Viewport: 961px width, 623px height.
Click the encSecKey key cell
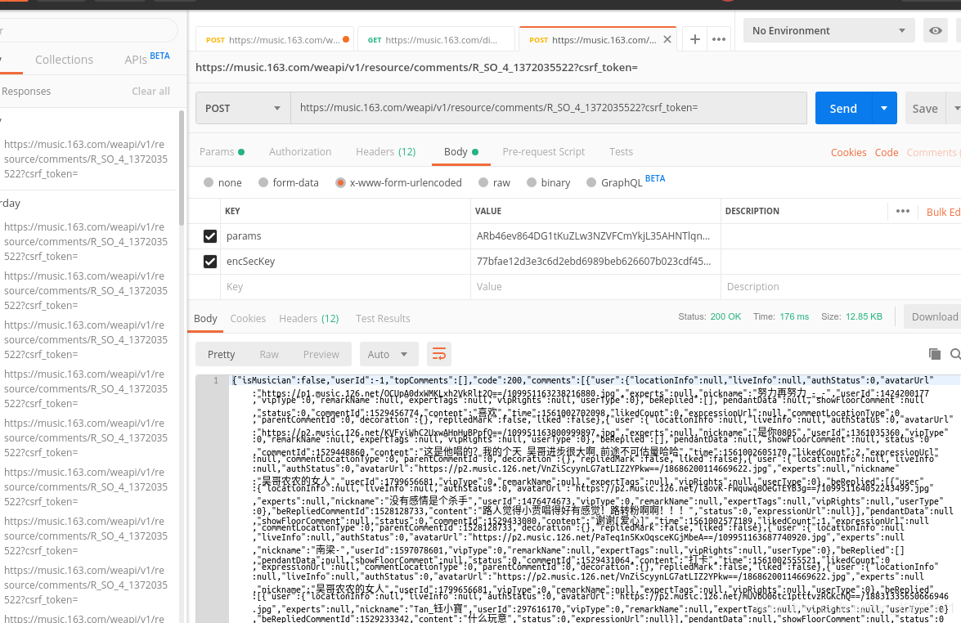coord(345,262)
